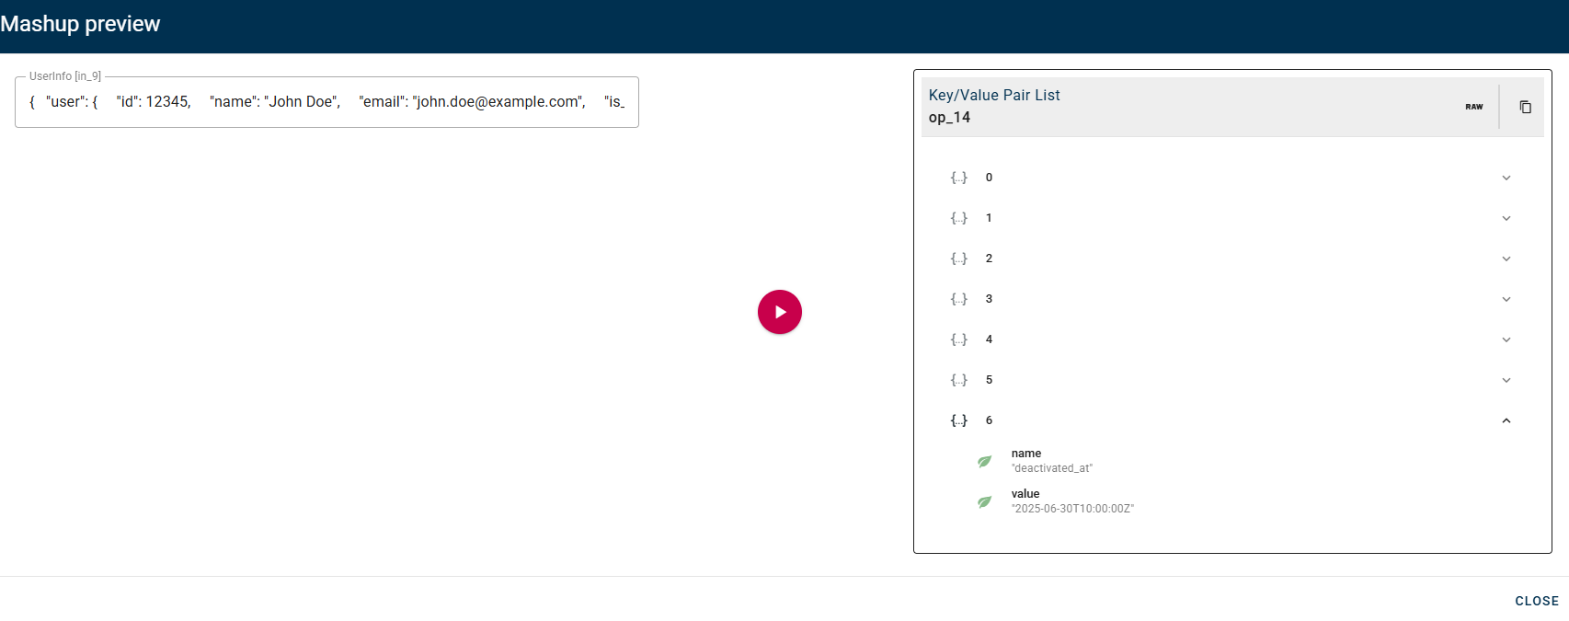Image resolution: width=1569 pixels, height=621 pixels.
Task: Click the object braces icon for item 4
Action: point(959,339)
